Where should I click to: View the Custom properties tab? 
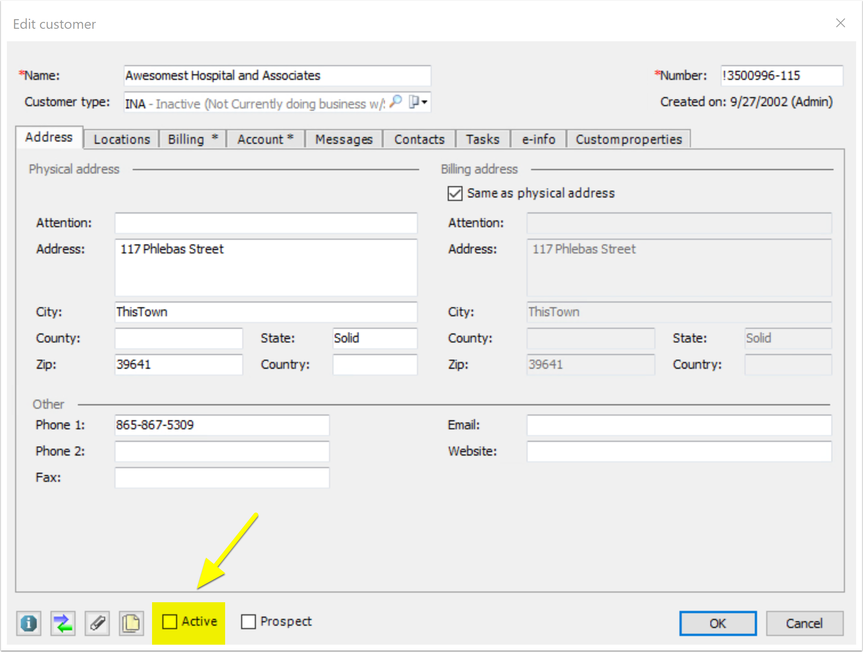tap(628, 139)
